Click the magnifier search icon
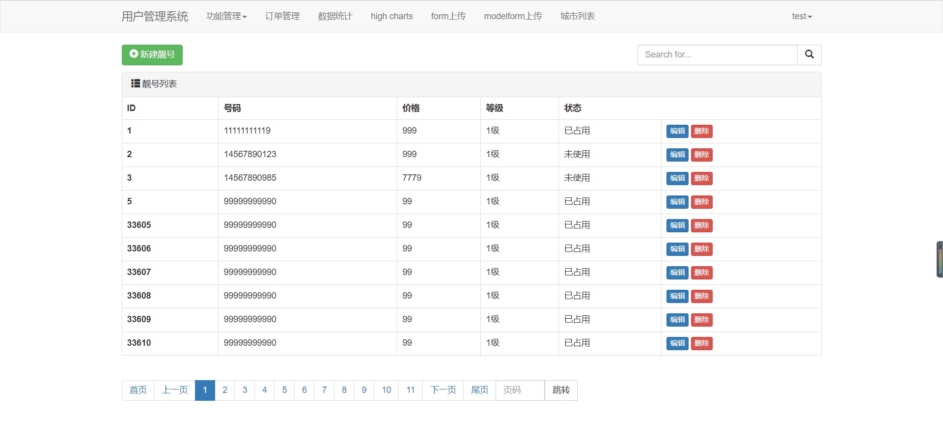Image resolution: width=943 pixels, height=443 pixels. (808, 55)
